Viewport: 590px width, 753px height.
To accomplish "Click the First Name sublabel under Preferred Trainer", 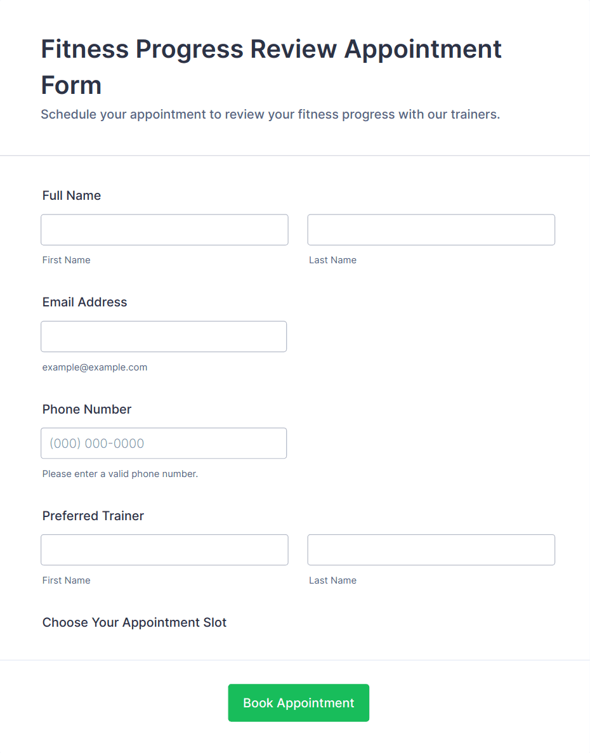I will [66, 580].
